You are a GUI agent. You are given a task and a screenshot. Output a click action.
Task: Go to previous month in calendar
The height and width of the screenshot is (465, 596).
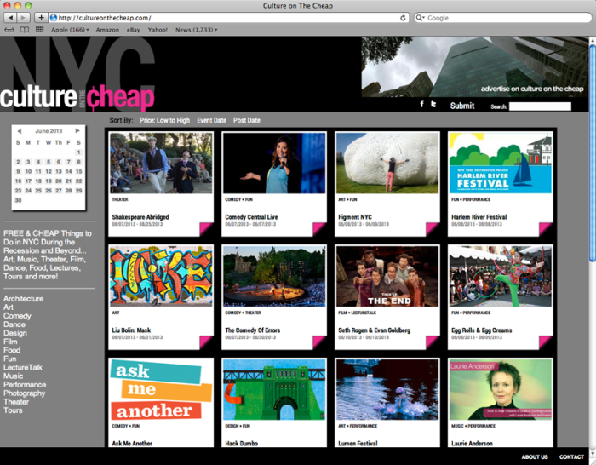tap(19, 131)
